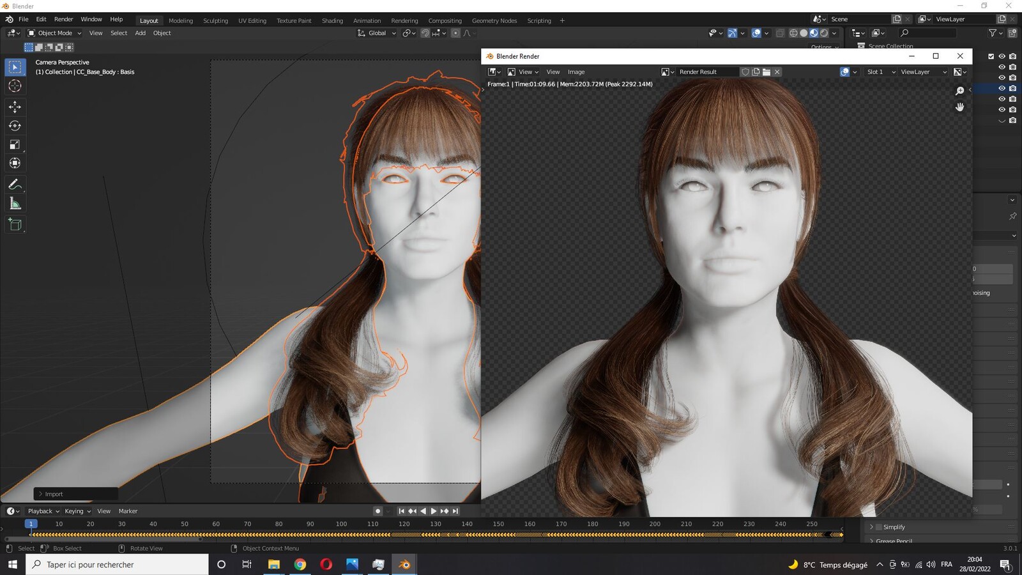This screenshot has height=575, width=1022.
Task: Unlink Render Result image with X icon
Action: pyautogui.click(x=777, y=72)
